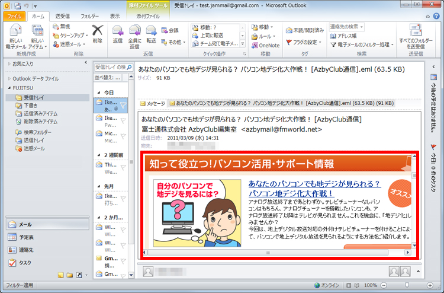Choose the チーム宛て電子メール quick step
The height and width of the screenshot is (293, 444).
(x=215, y=44)
